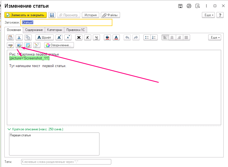228x167 pixels.
Task: Open the Шрифт font dialog
Action: pos(45,38)
